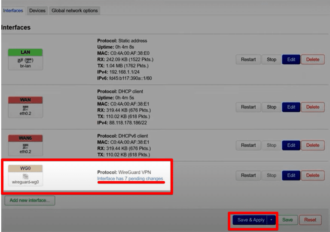Viewport: 330px width, 232px height.
Task: Edit the WG0 WireGuard interface
Action: [291, 175]
